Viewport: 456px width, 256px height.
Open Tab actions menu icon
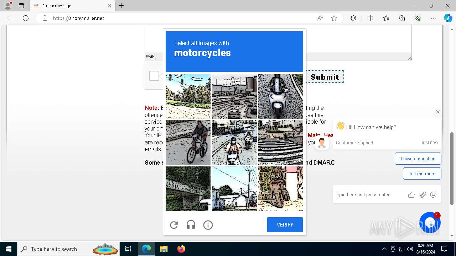click(21, 6)
